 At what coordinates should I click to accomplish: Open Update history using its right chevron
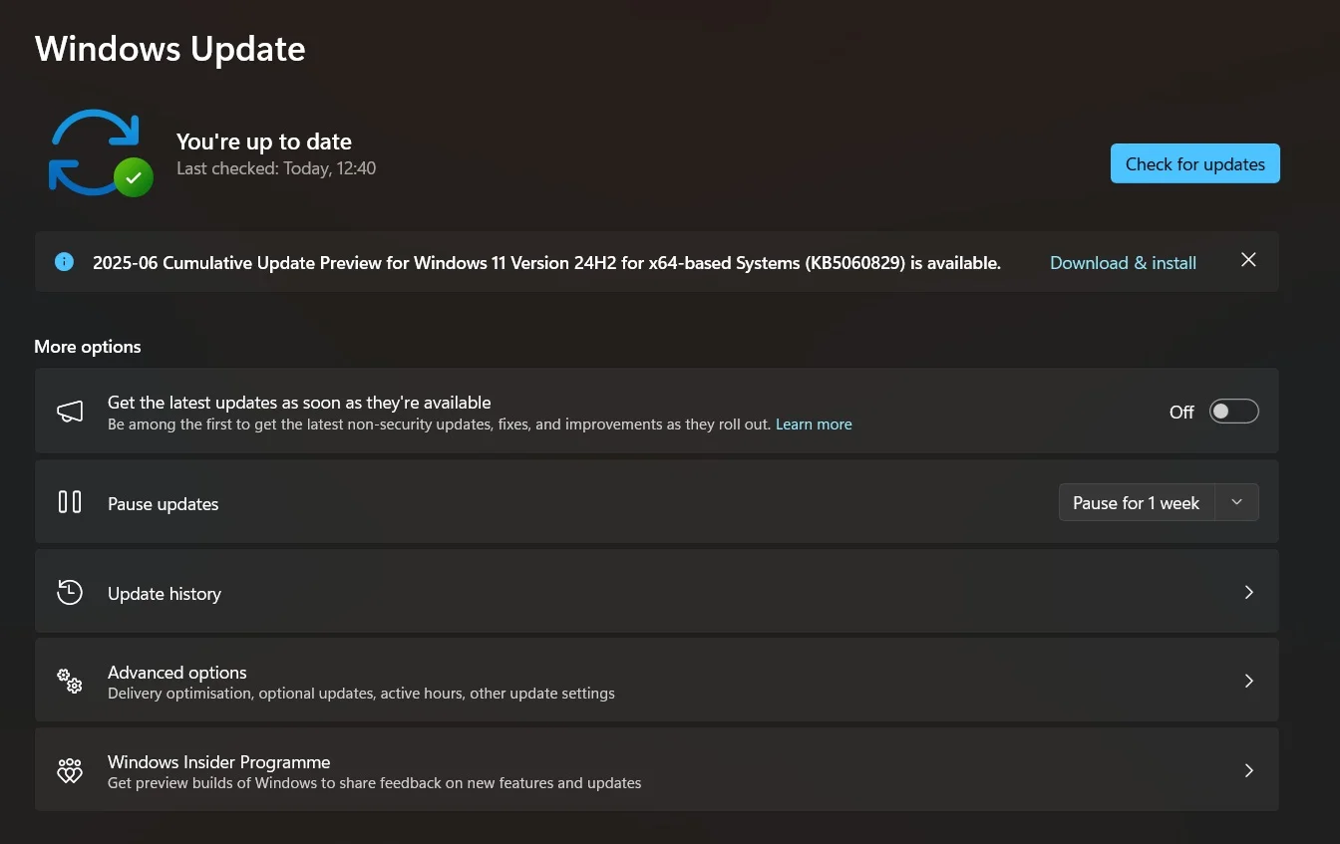click(1248, 592)
